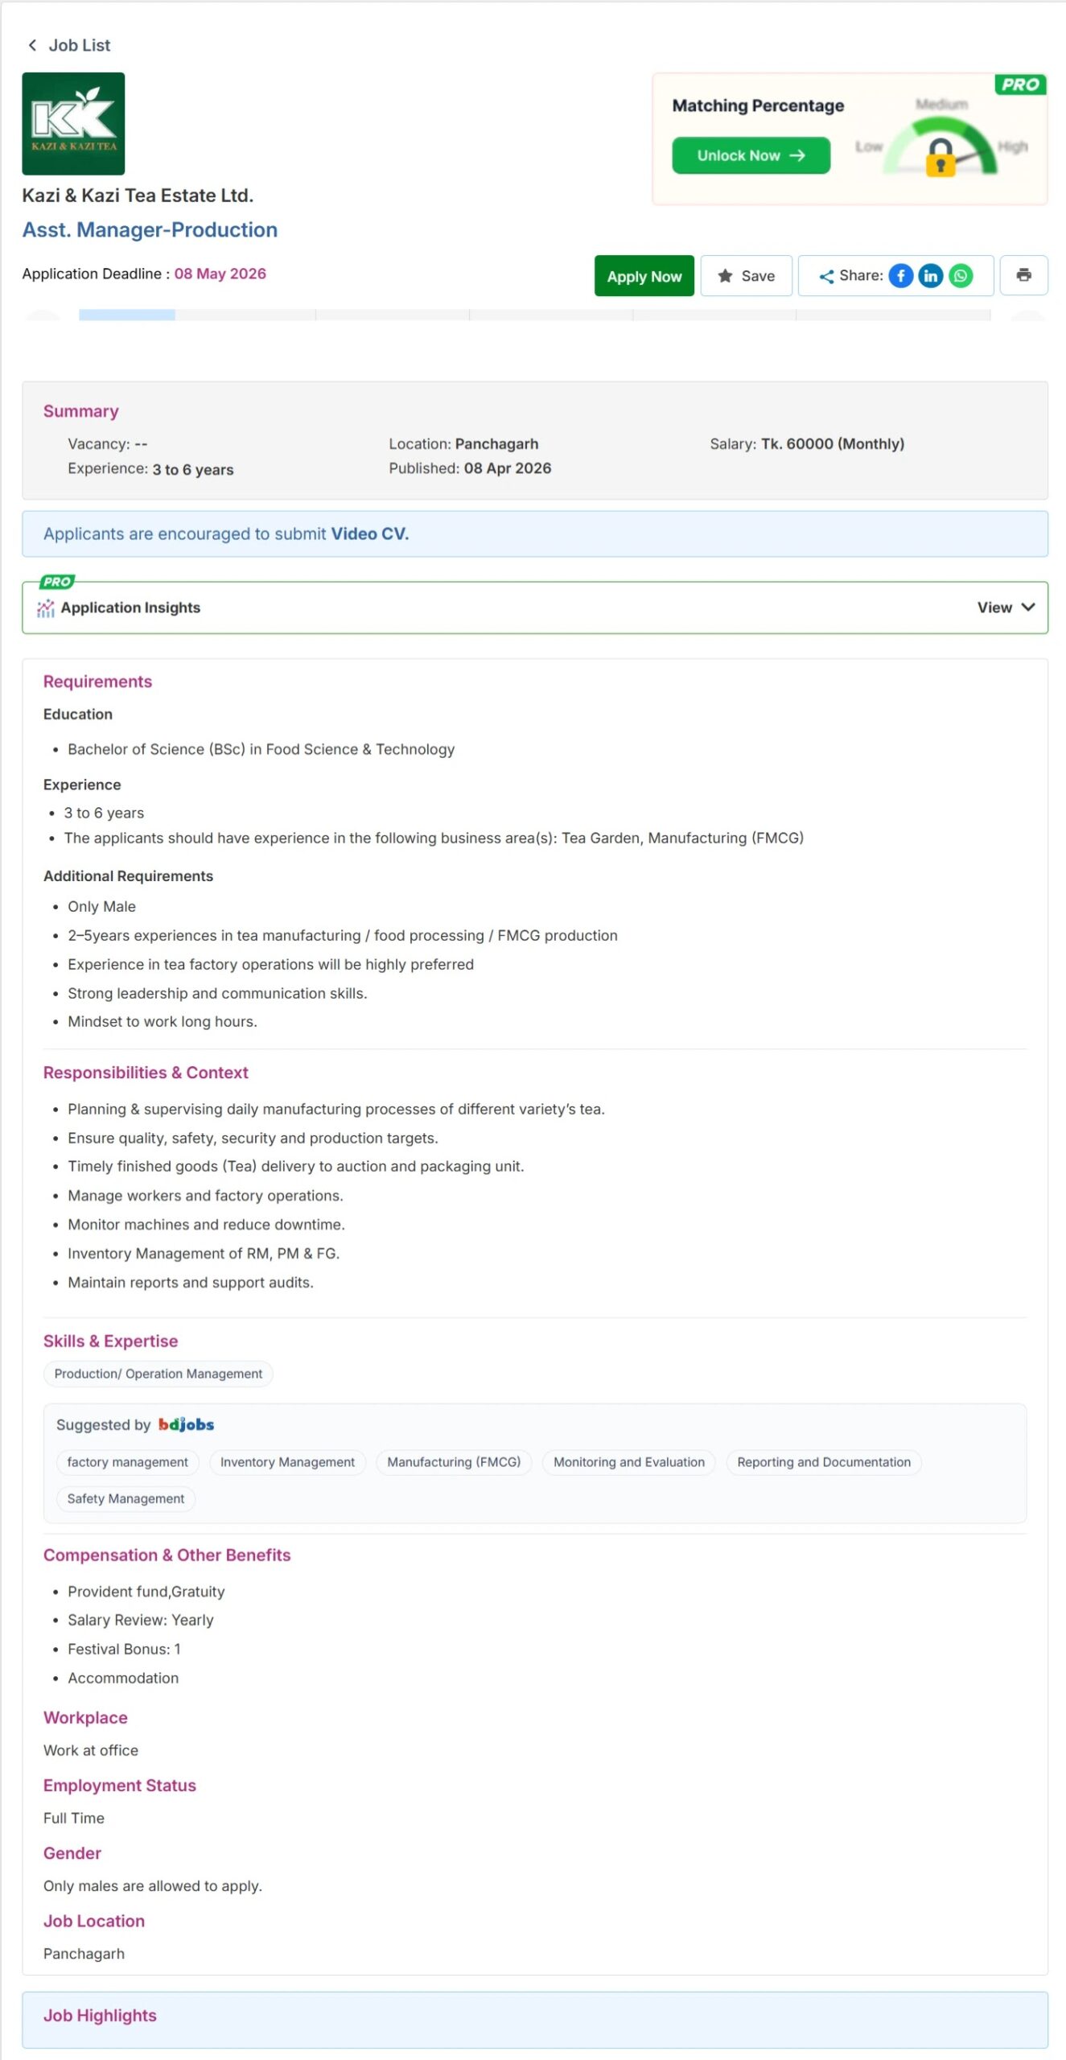Click the Production/ Operation Management skill chip
This screenshot has width=1066, height=2060.
coord(158,1374)
